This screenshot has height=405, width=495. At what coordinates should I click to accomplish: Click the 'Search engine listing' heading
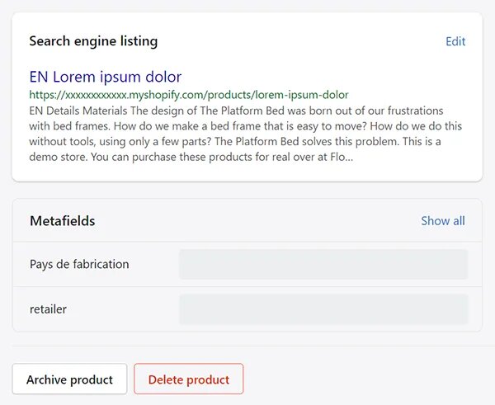[93, 41]
